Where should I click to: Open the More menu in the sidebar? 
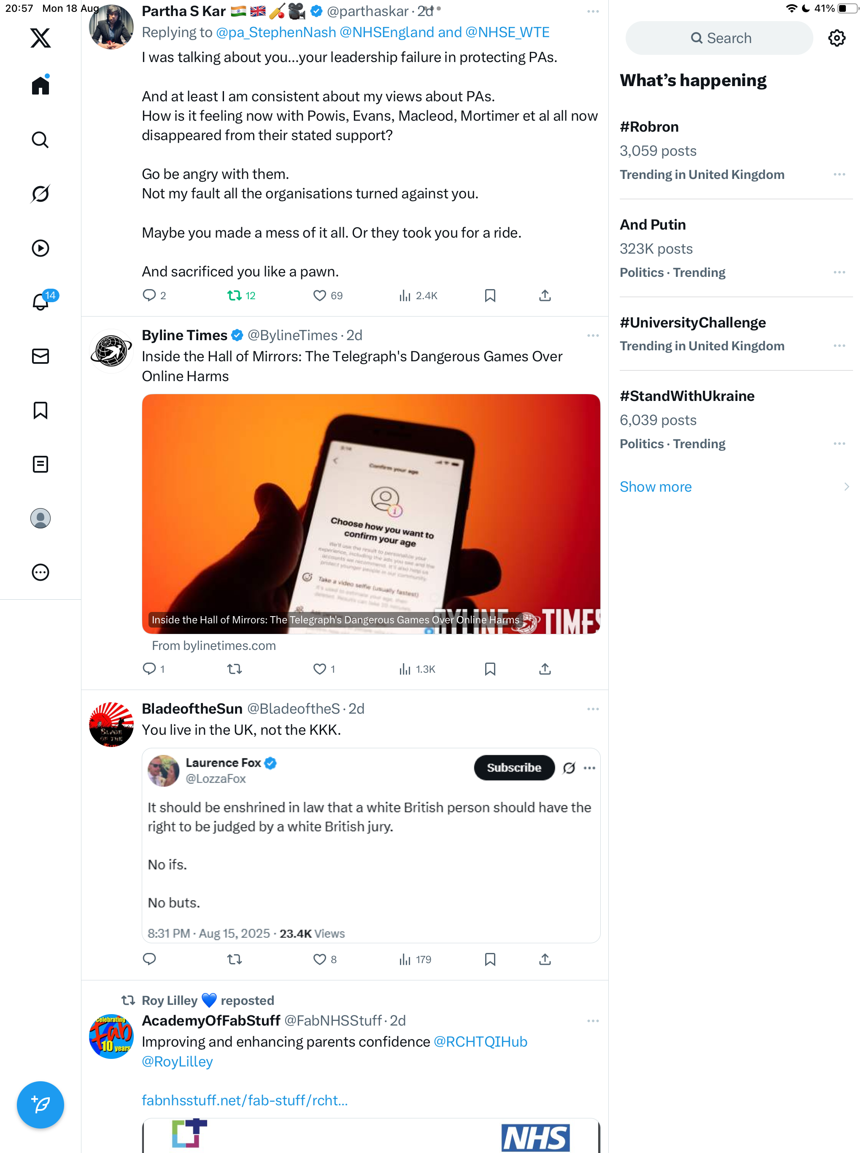point(40,572)
